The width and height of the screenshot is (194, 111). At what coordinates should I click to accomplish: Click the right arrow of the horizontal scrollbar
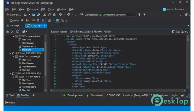coord(185,90)
